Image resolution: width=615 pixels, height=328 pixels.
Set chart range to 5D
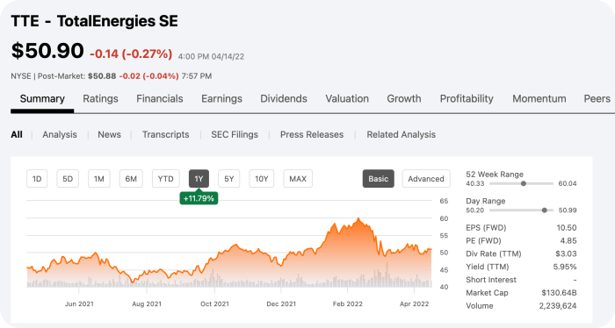click(x=68, y=179)
